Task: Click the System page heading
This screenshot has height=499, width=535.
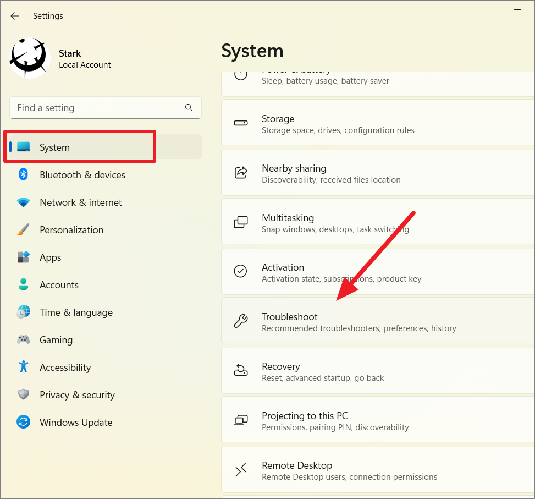Action: pyautogui.click(x=252, y=51)
